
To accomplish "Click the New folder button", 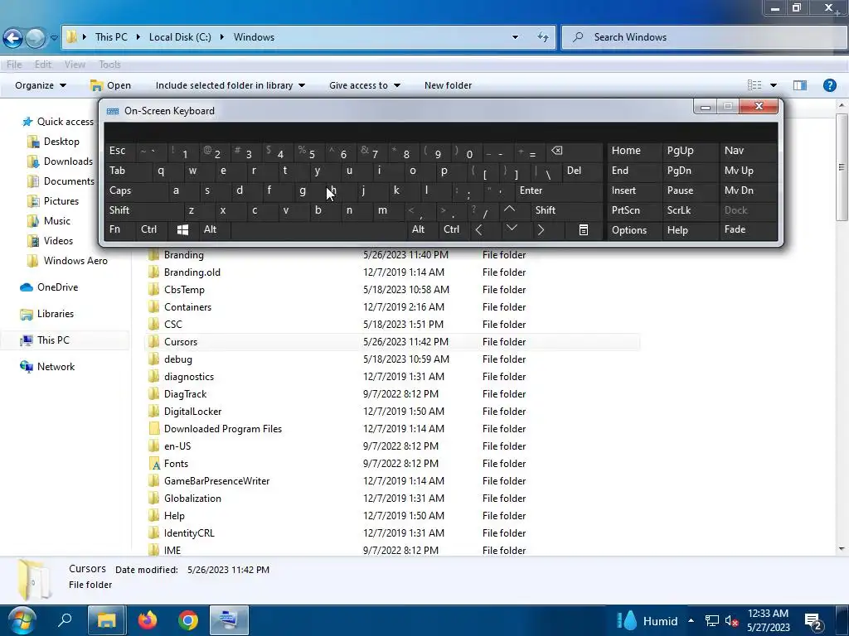I will [x=448, y=85].
